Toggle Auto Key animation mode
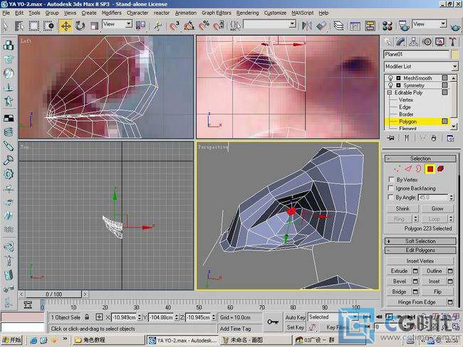 [x=295, y=318]
